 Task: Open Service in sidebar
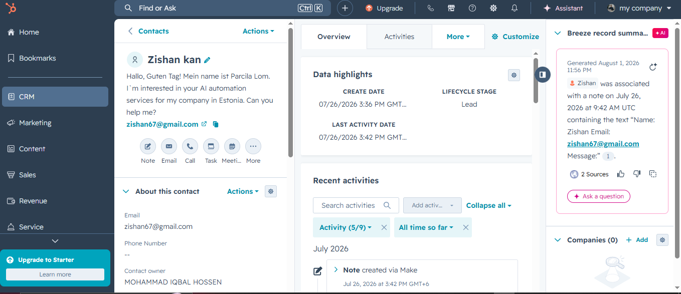[55, 227]
